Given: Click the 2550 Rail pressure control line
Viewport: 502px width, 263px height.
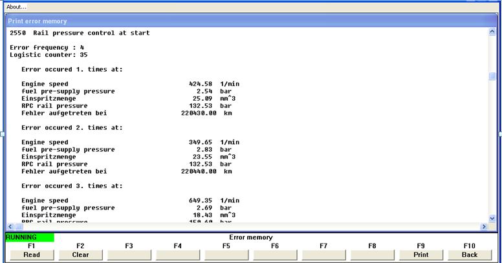Looking at the screenshot, I should click(80, 33).
